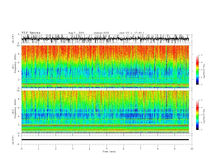Click the "9" minute tick label
This screenshot has width=216, height=167.
point(175,149)
